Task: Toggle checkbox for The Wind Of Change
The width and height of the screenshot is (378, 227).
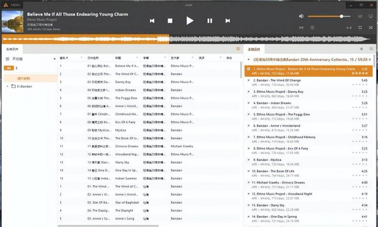Action: pos(248,80)
